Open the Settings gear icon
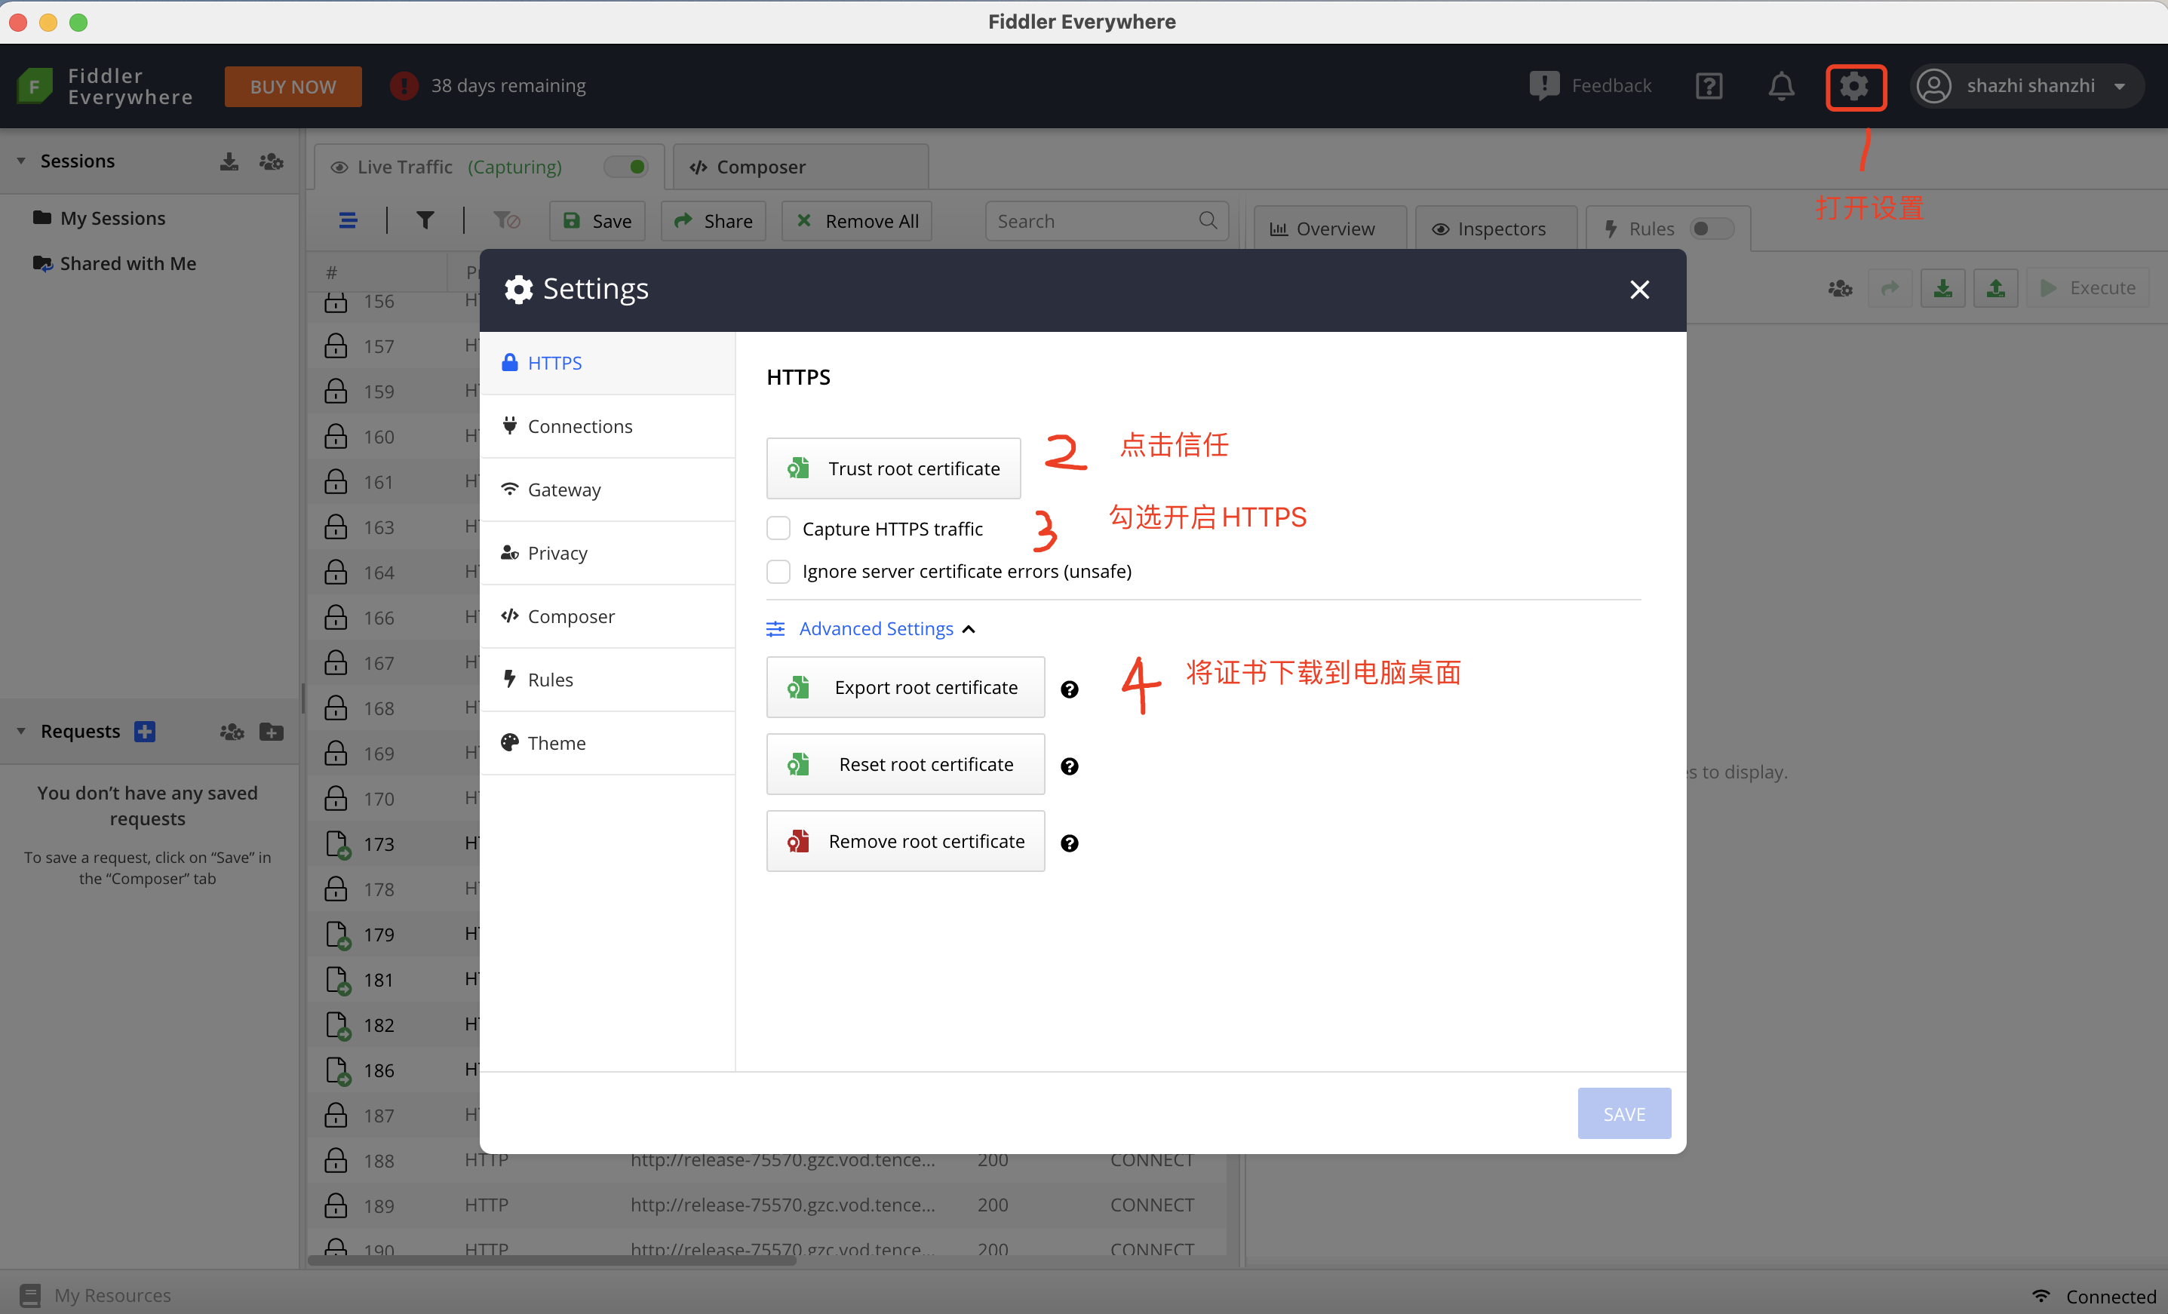Screen dimensions: 2168x1314 pyautogui.click(x=1856, y=86)
